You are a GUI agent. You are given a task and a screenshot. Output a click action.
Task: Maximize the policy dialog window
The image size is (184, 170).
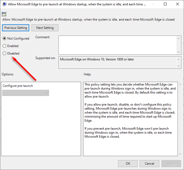(x=165, y=4)
